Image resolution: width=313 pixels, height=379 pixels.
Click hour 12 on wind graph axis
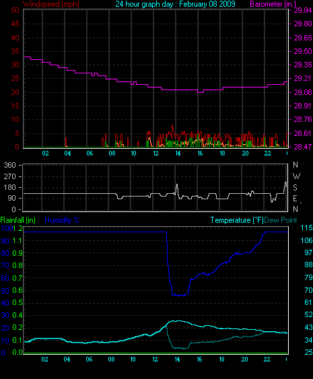(155, 153)
